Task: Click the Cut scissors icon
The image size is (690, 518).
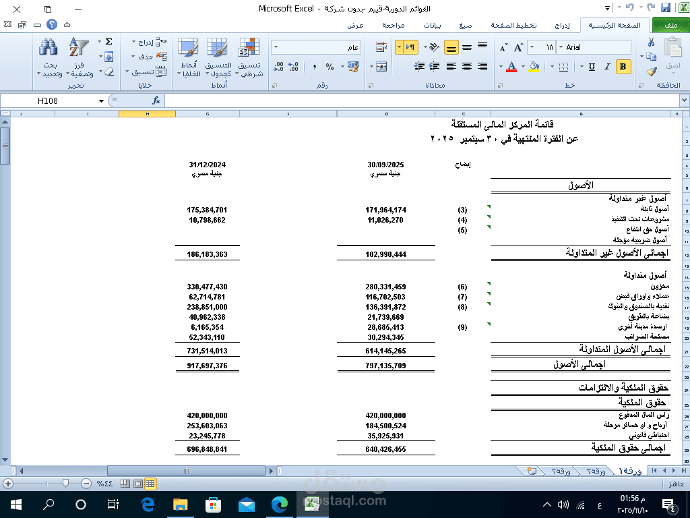Action: pyautogui.click(x=652, y=42)
